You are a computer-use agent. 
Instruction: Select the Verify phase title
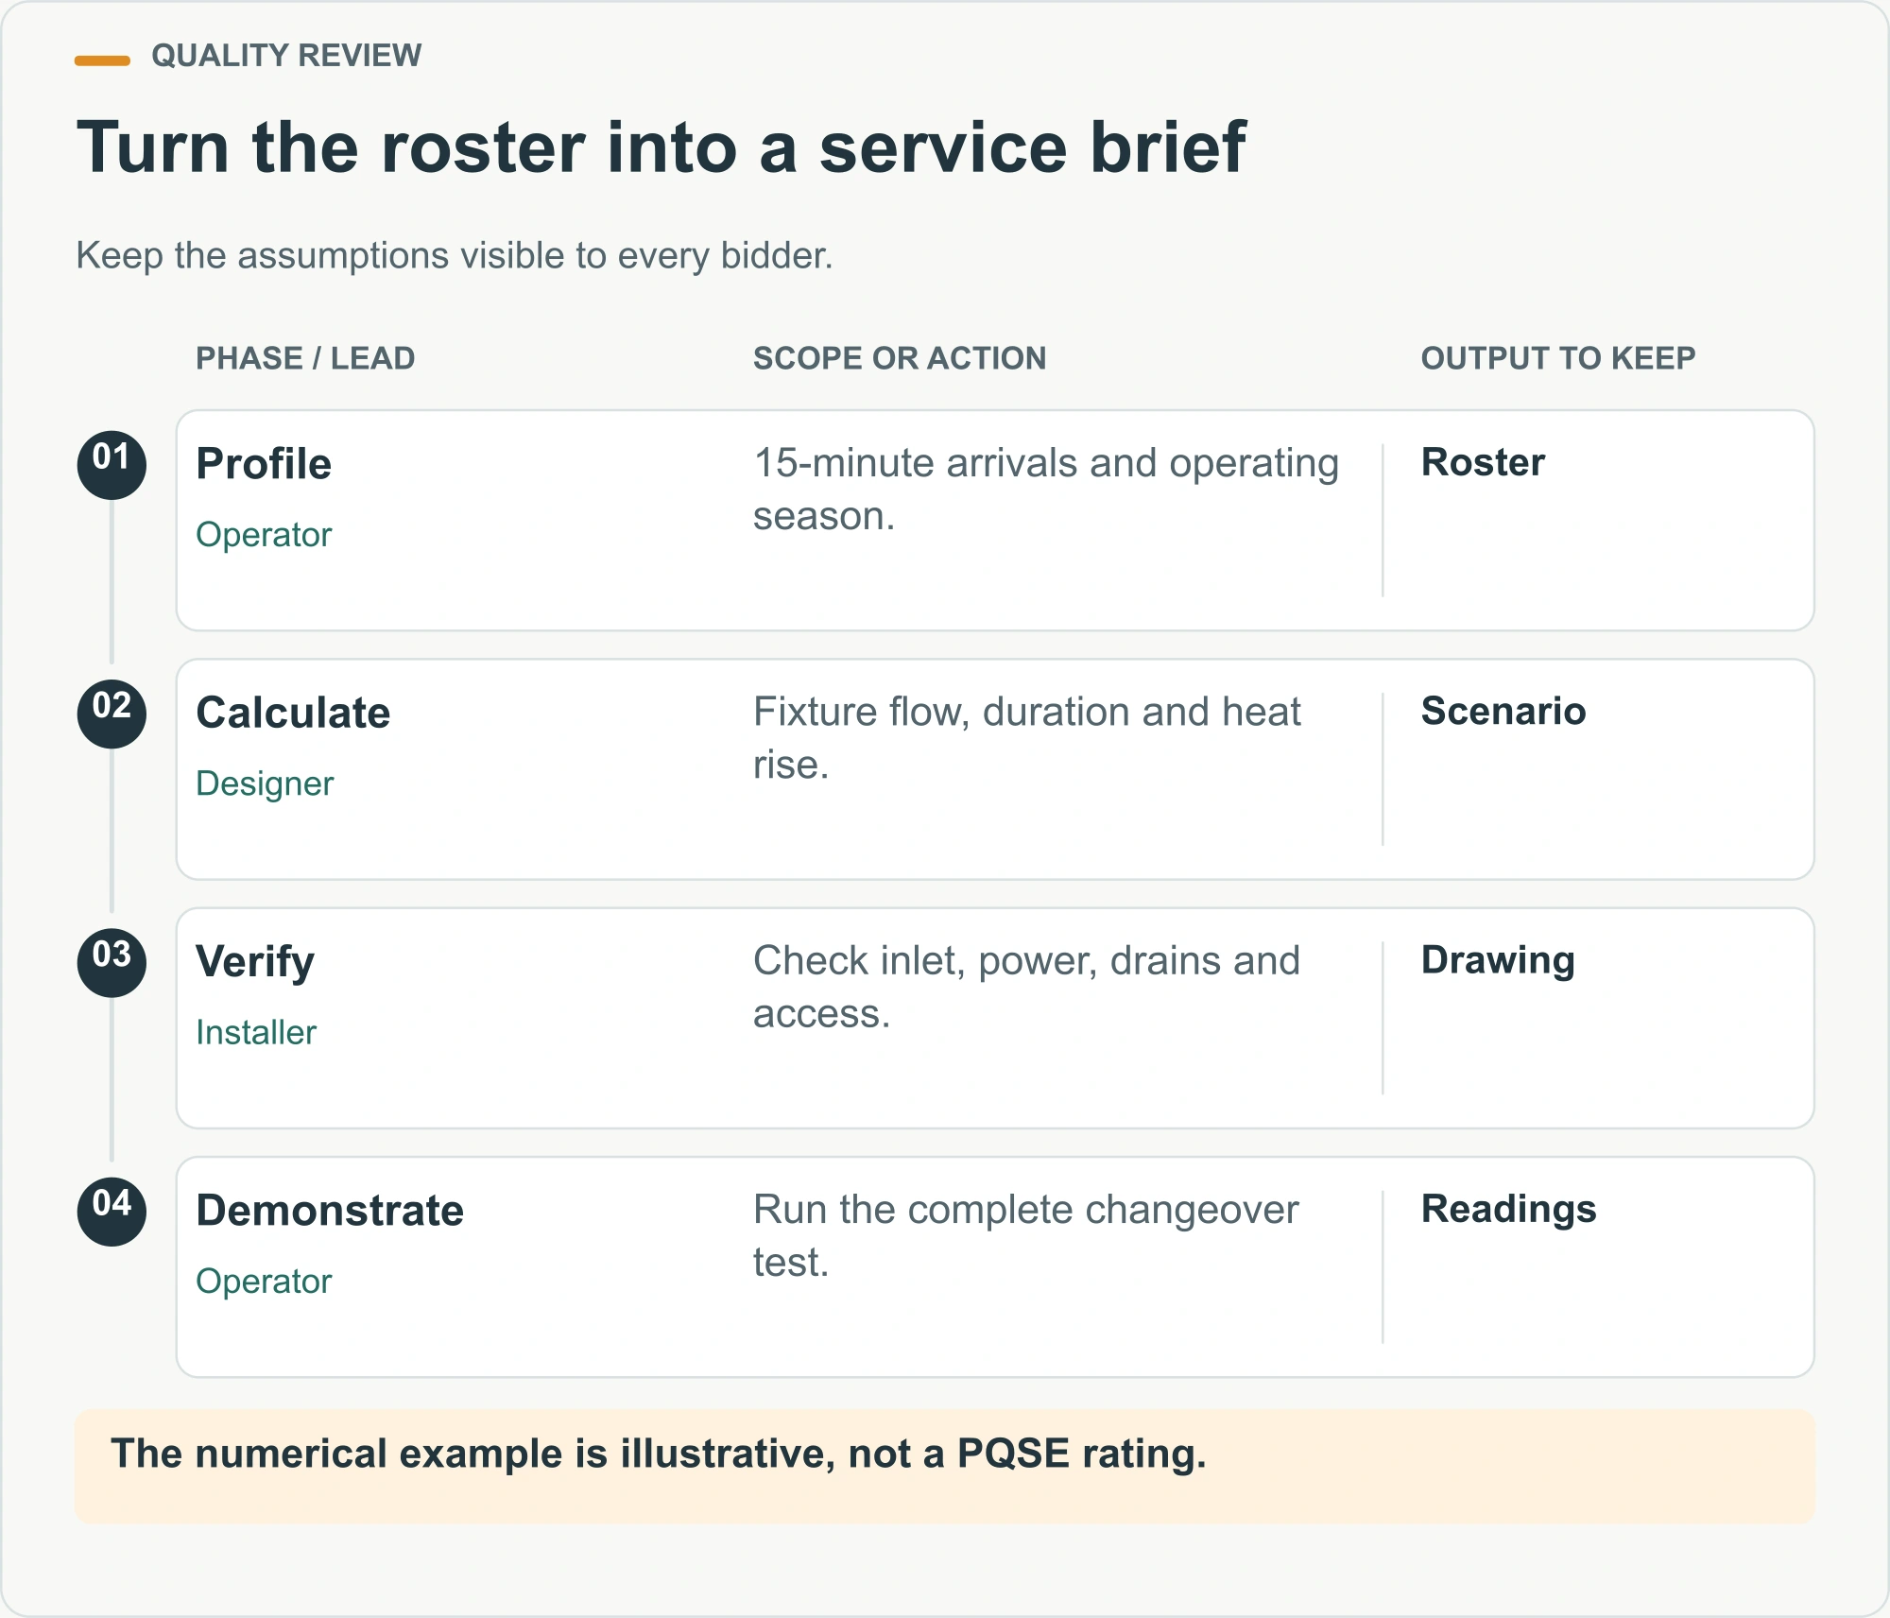(x=255, y=962)
